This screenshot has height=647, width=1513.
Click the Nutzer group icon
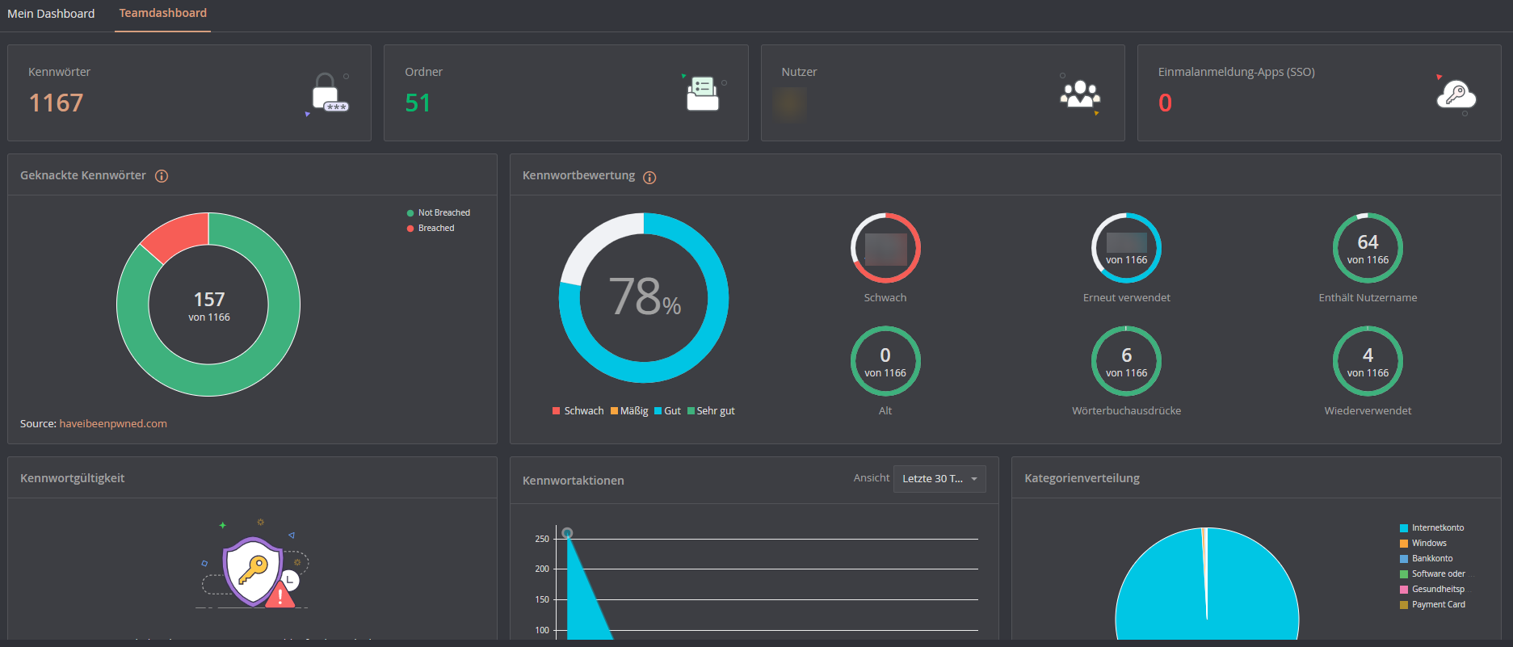1079,94
